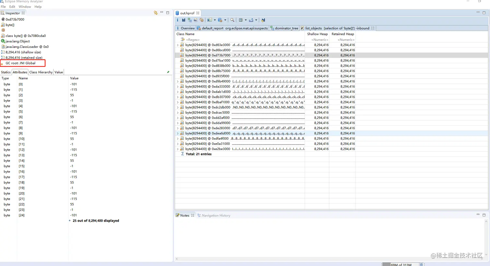Open the Thread Overview gear icon
Viewport: 490px width, 266px height.
tap(202, 20)
